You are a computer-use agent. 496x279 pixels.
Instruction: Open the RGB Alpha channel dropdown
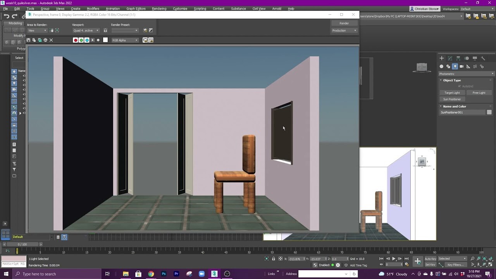point(125,40)
